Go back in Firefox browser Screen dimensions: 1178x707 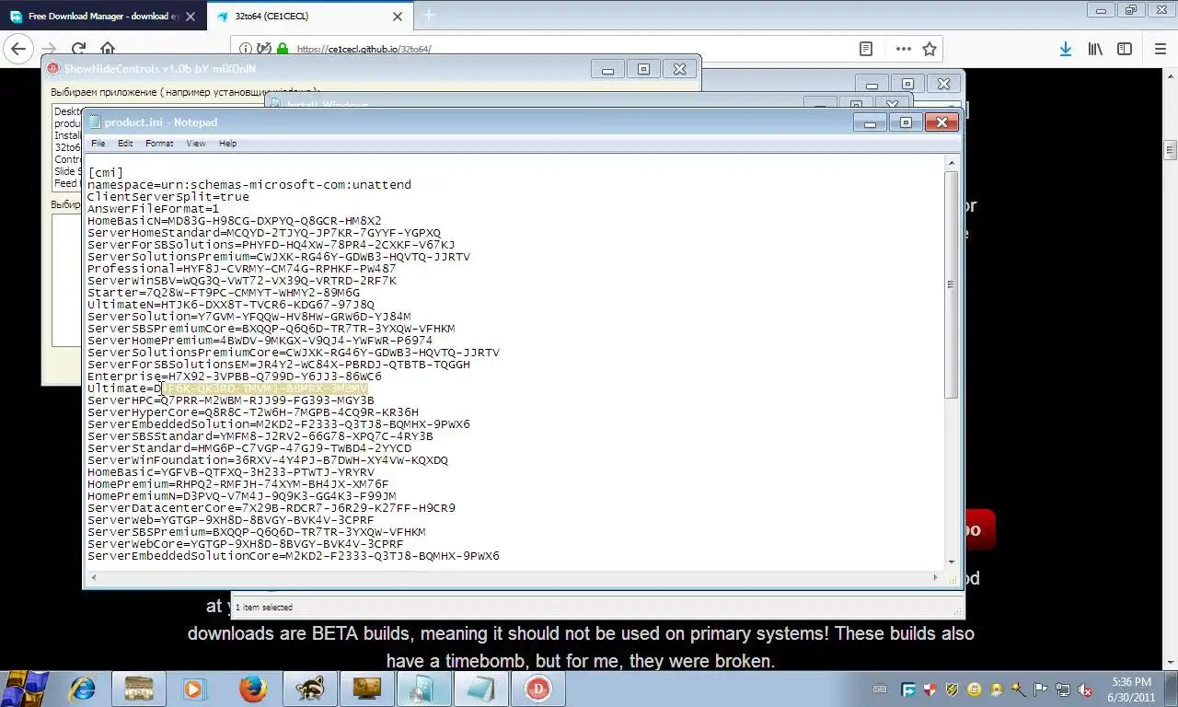point(18,49)
